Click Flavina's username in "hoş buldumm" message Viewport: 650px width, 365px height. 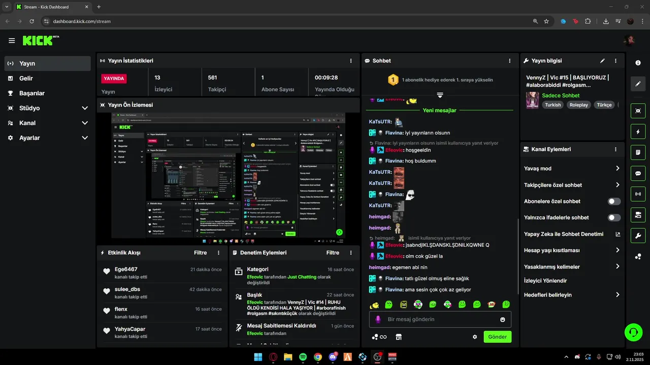394,161
